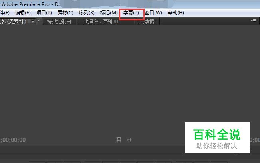Open the 标记(M) menu
Screen dimensions: 260x163
109,13
